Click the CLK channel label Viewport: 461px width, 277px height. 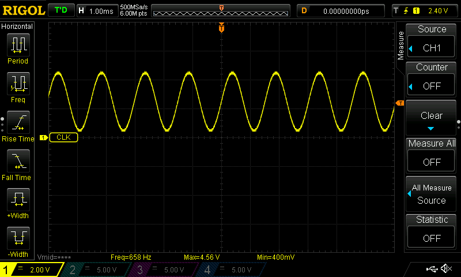[63, 137]
